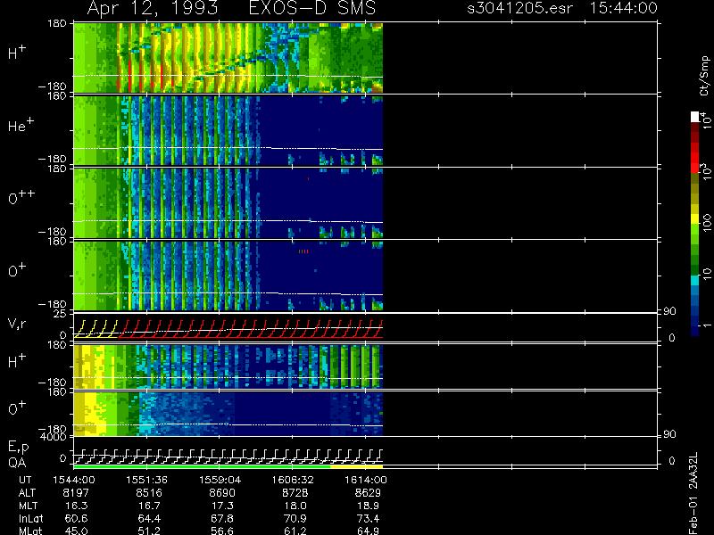
Task: Click the He+ spectrogram panel
Action: tap(228, 130)
